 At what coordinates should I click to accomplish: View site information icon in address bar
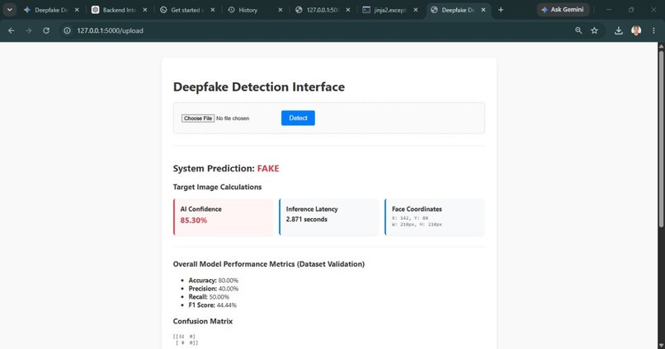67,30
